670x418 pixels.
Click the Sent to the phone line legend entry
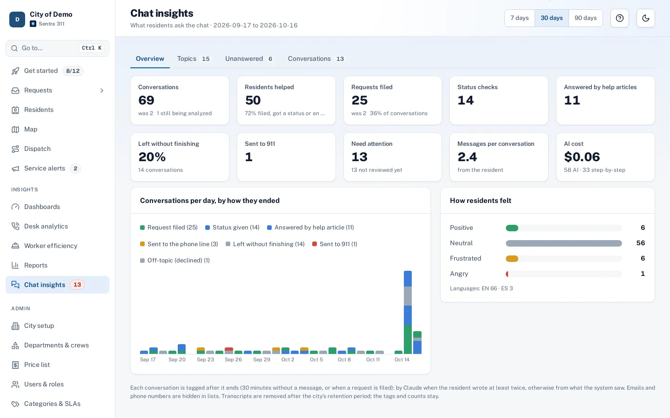pos(179,244)
